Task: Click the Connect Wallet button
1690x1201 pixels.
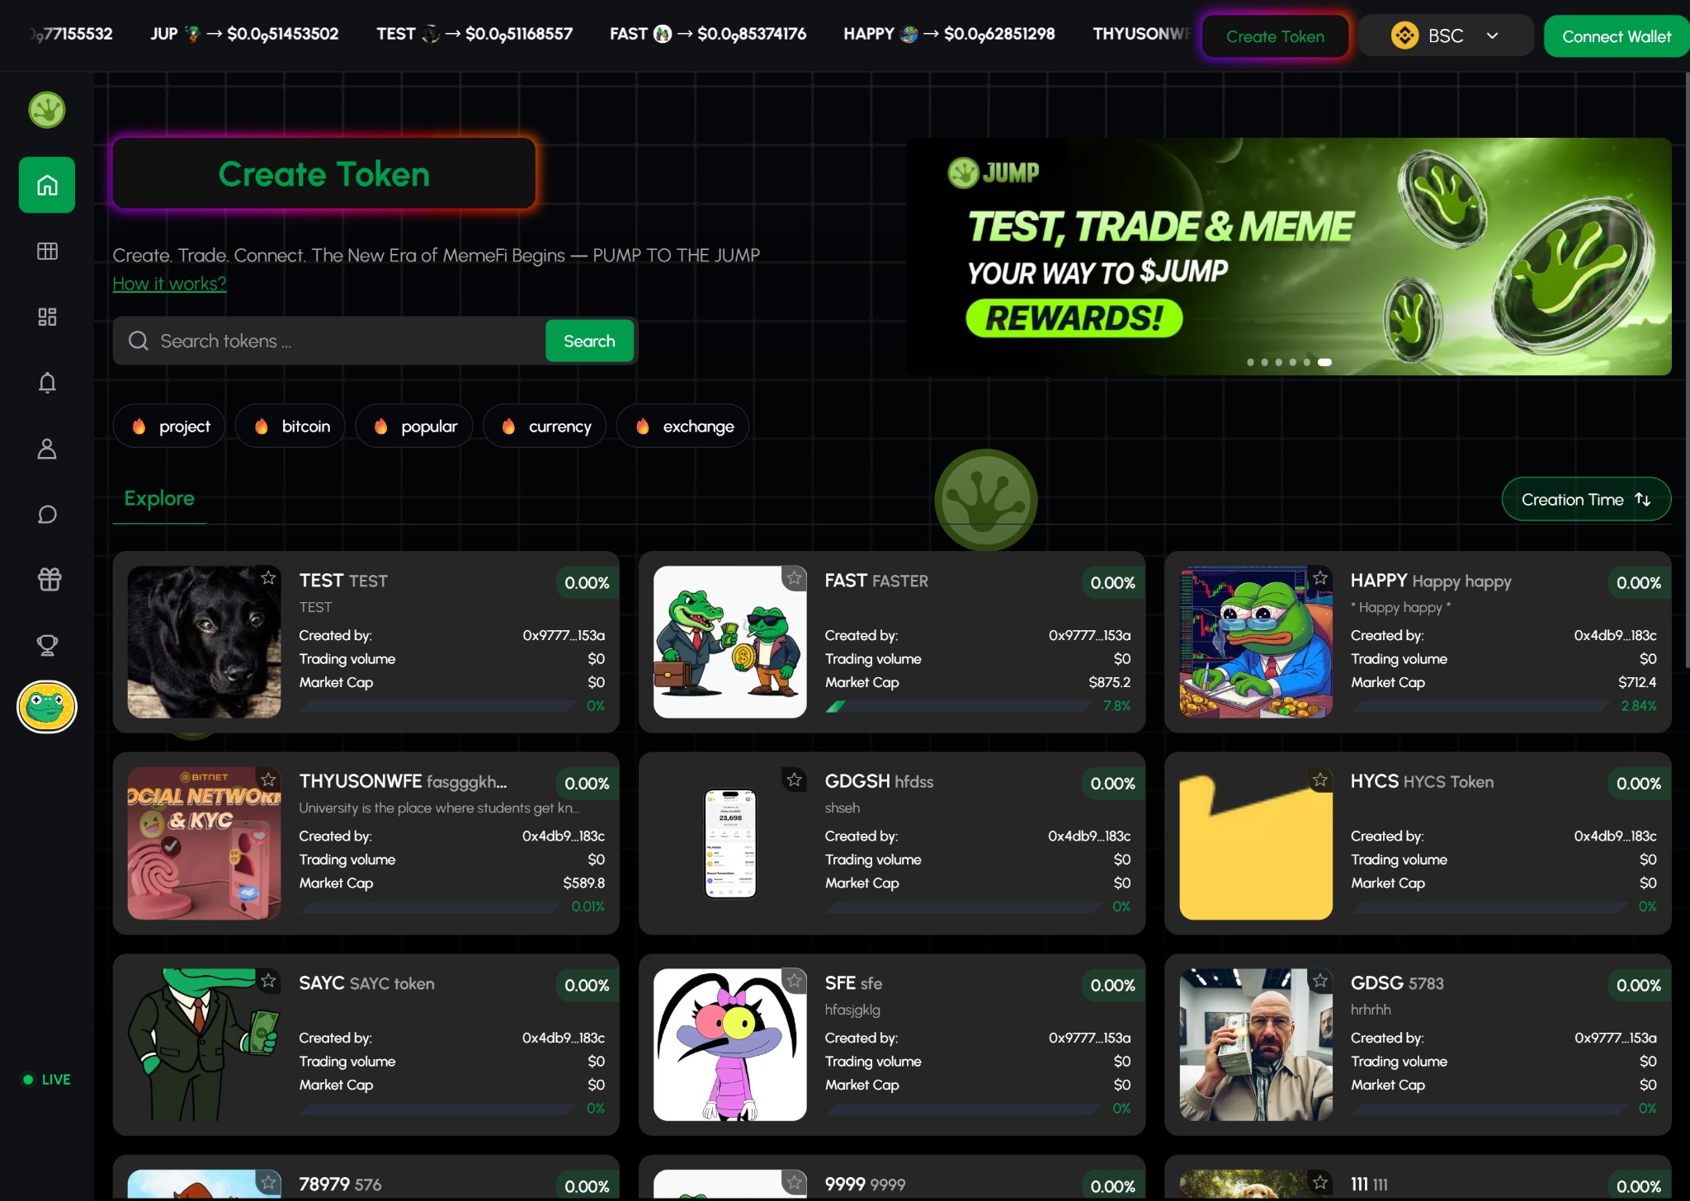Action: (x=1616, y=36)
